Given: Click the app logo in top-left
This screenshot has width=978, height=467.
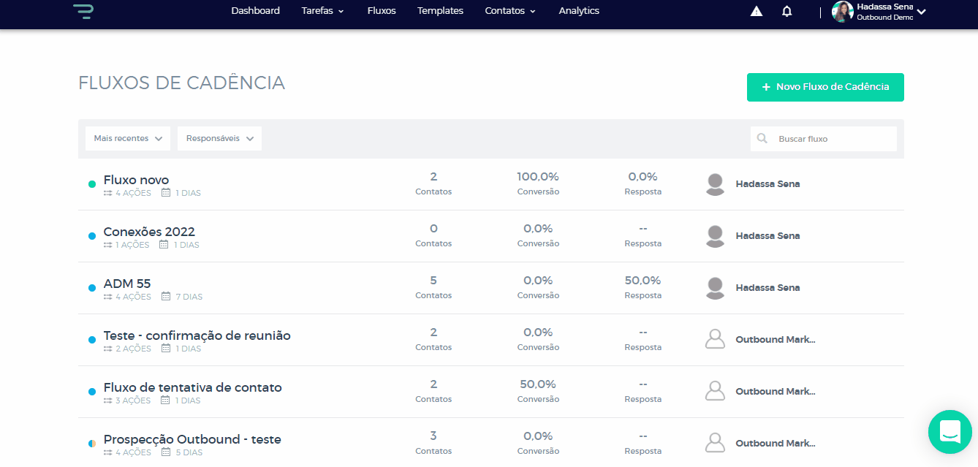Looking at the screenshot, I should (83, 11).
